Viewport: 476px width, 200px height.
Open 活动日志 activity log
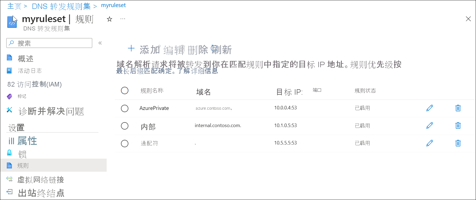click(30, 71)
